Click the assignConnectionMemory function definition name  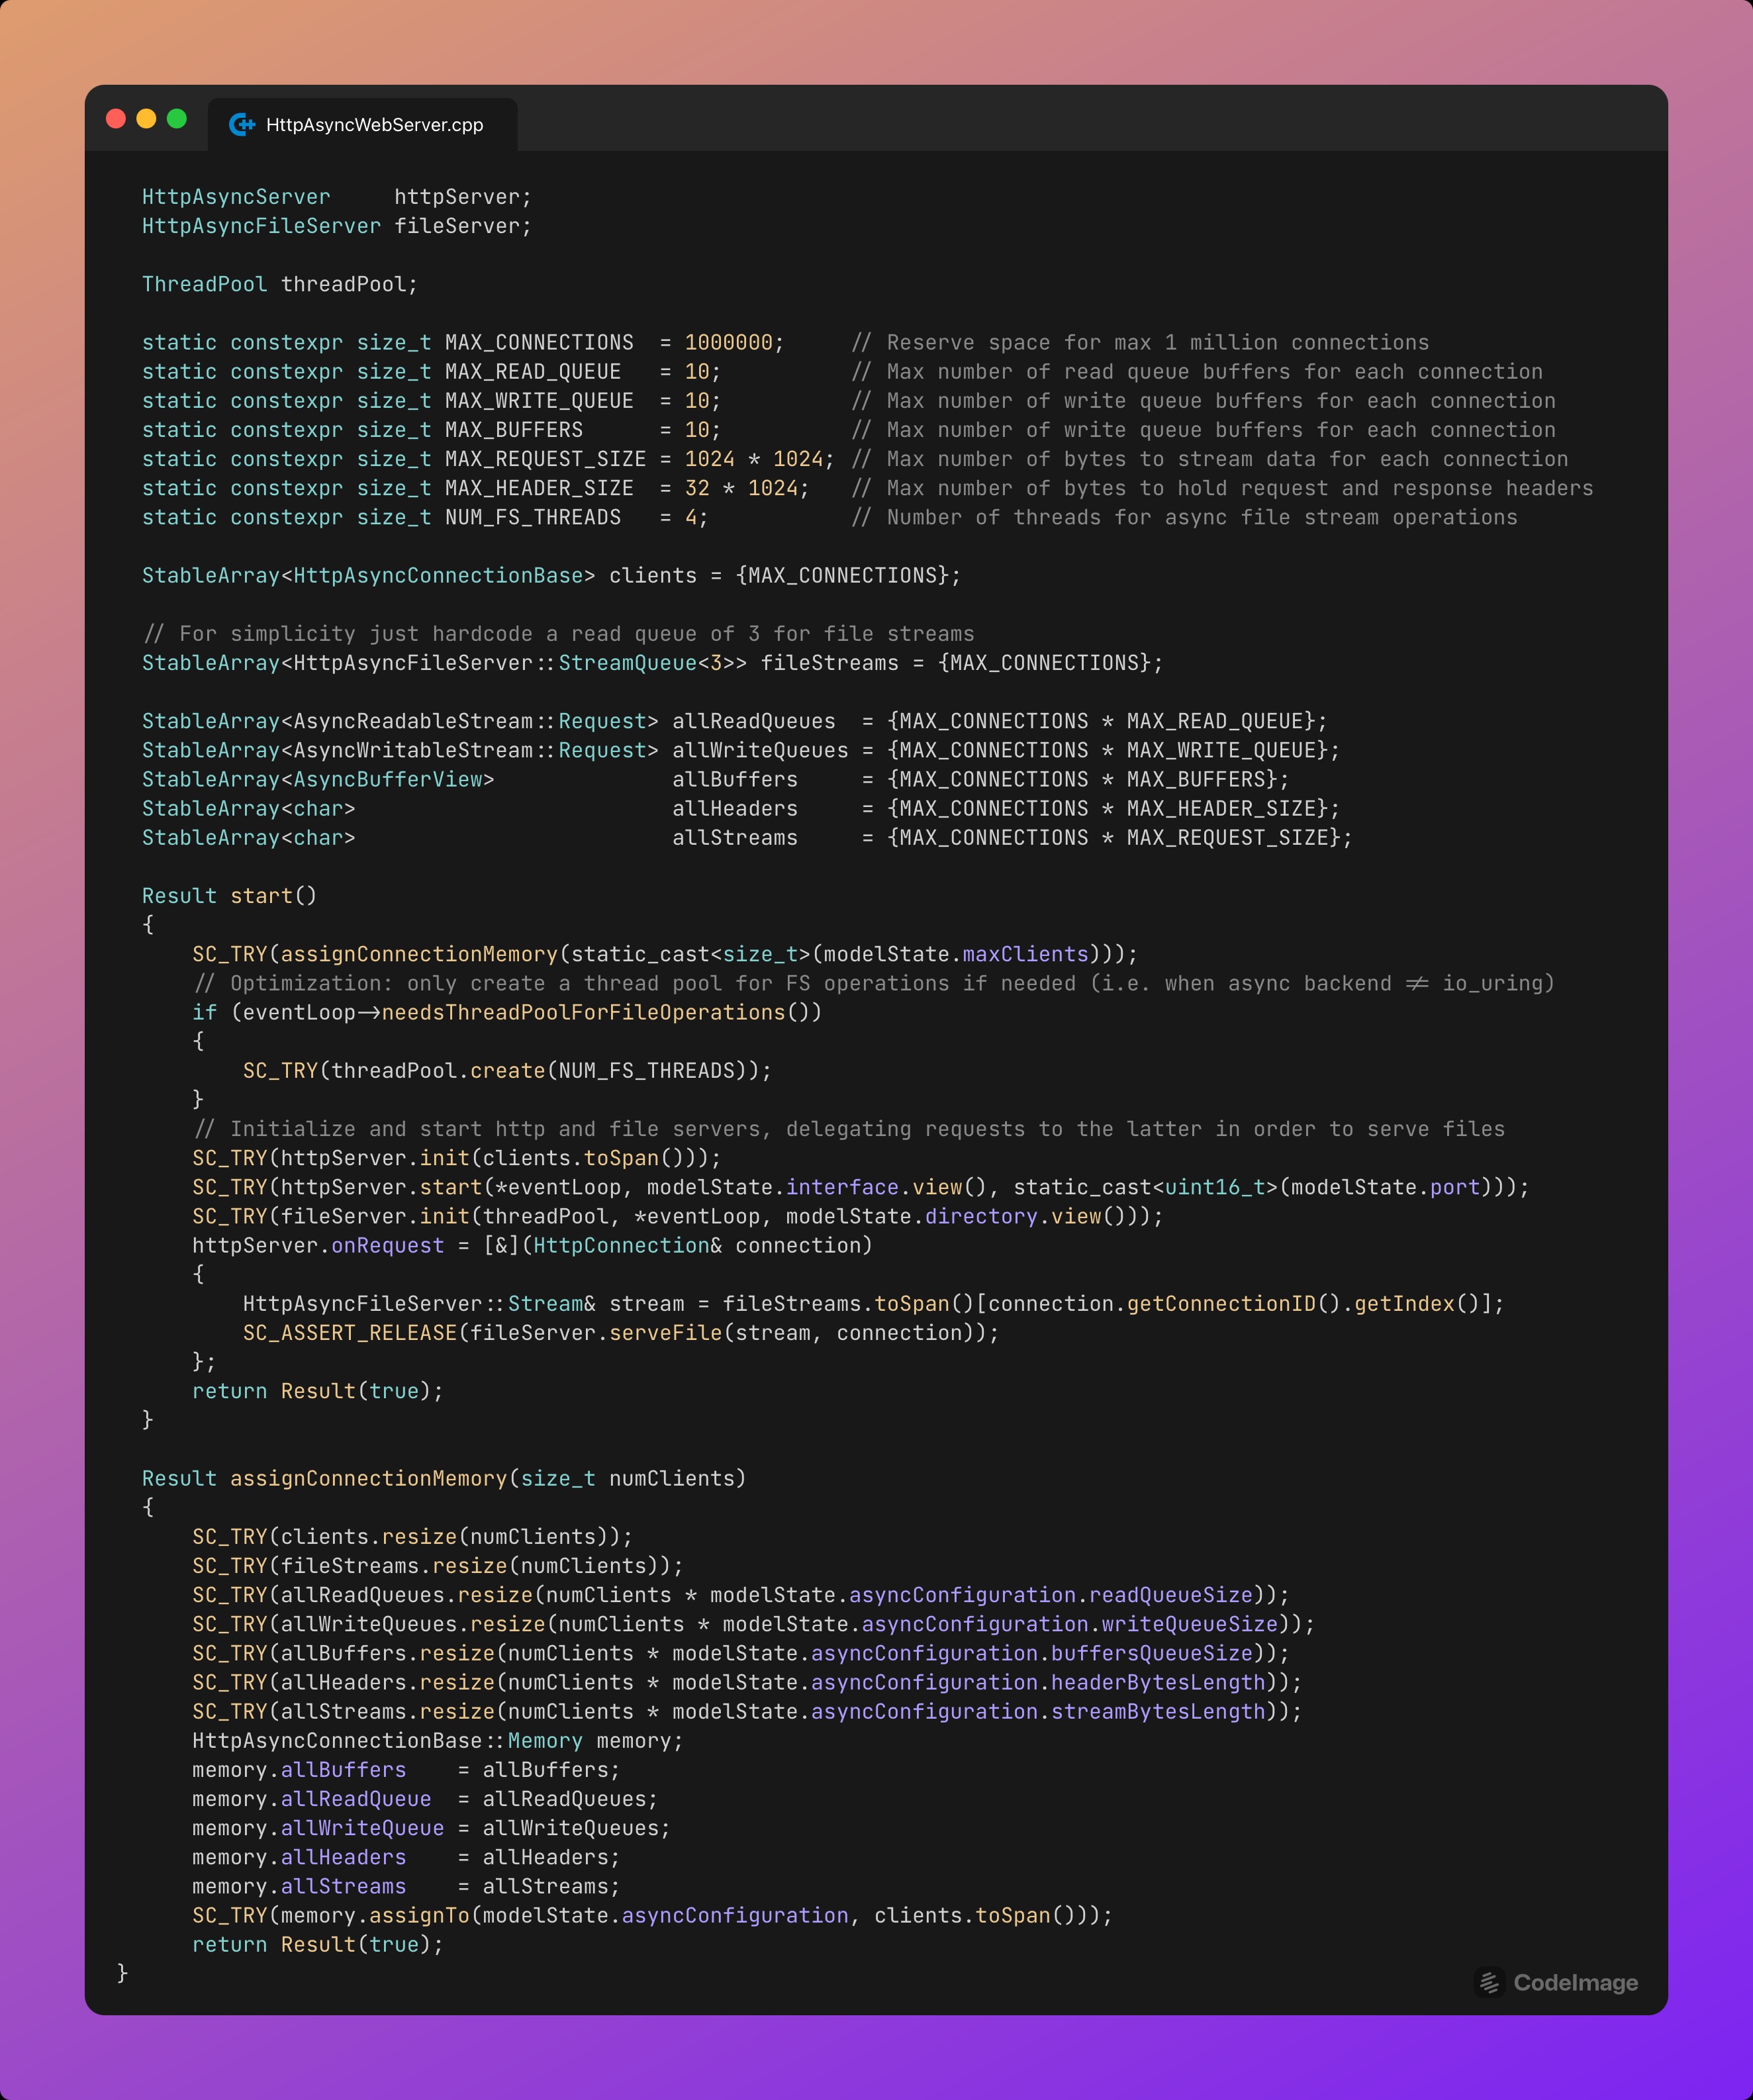(x=368, y=1478)
